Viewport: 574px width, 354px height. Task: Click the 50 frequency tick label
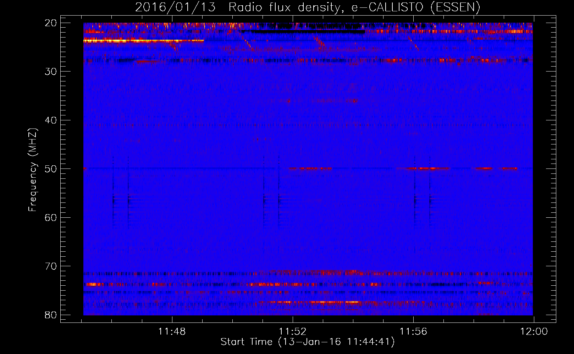[x=51, y=169]
